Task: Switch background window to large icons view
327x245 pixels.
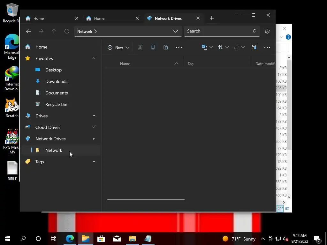Action: (287, 209)
